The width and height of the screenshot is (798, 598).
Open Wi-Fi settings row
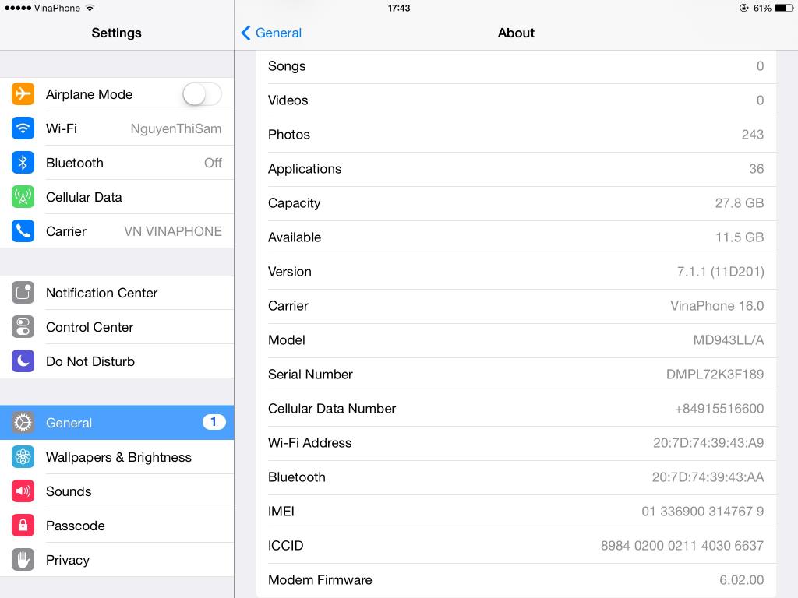point(117,128)
